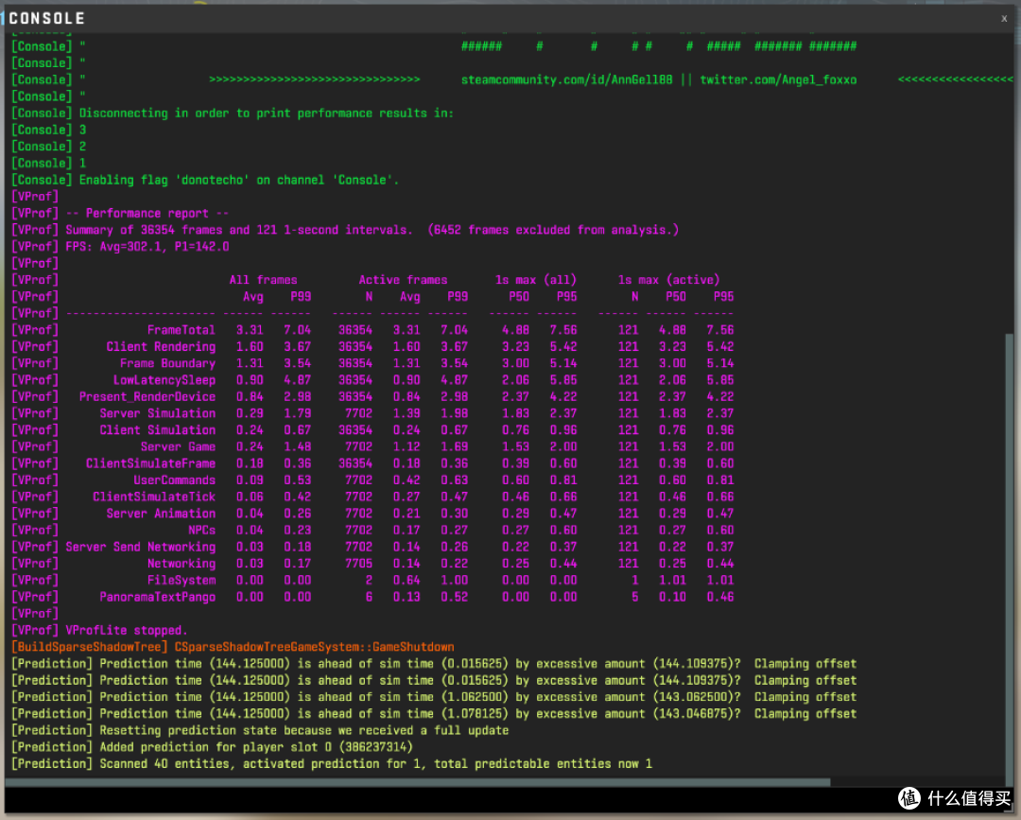Click the LowLatencySleep row label
Screen dimensions: 1021x820
164,380
